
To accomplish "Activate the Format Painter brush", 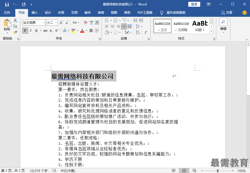I will tap(15, 32).
